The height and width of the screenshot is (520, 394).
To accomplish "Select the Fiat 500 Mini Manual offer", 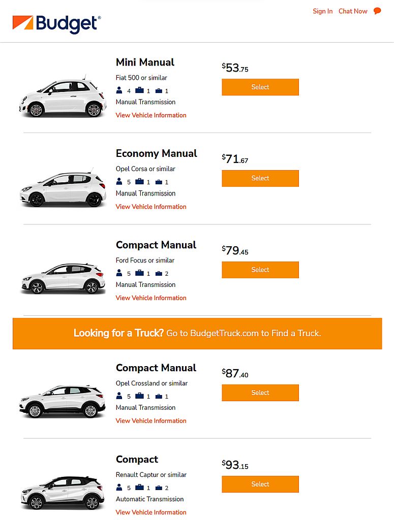I will (260, 87).
